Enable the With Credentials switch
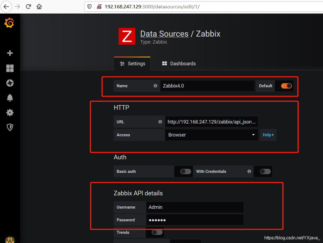The height and width of the screenshot is (243, 323). point(265,171)
